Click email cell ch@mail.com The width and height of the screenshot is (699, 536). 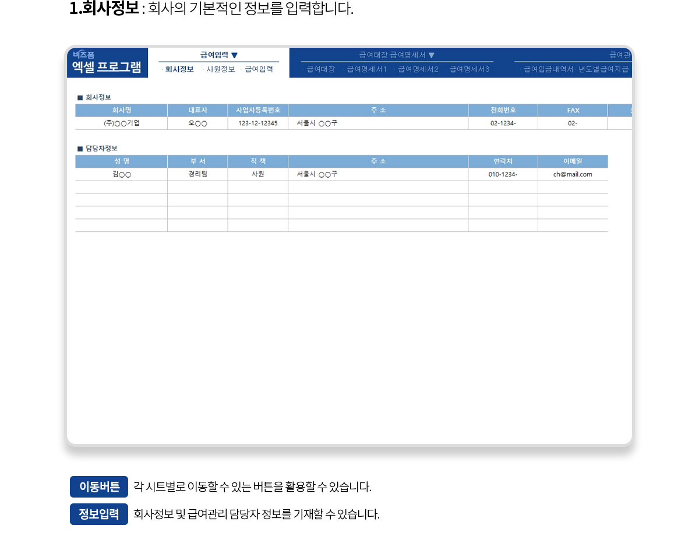pyautogui.click(x=573, y=174)
